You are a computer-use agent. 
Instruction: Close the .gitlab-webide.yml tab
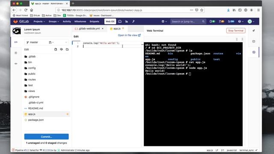pyautogui.click(x=103, y=29)
